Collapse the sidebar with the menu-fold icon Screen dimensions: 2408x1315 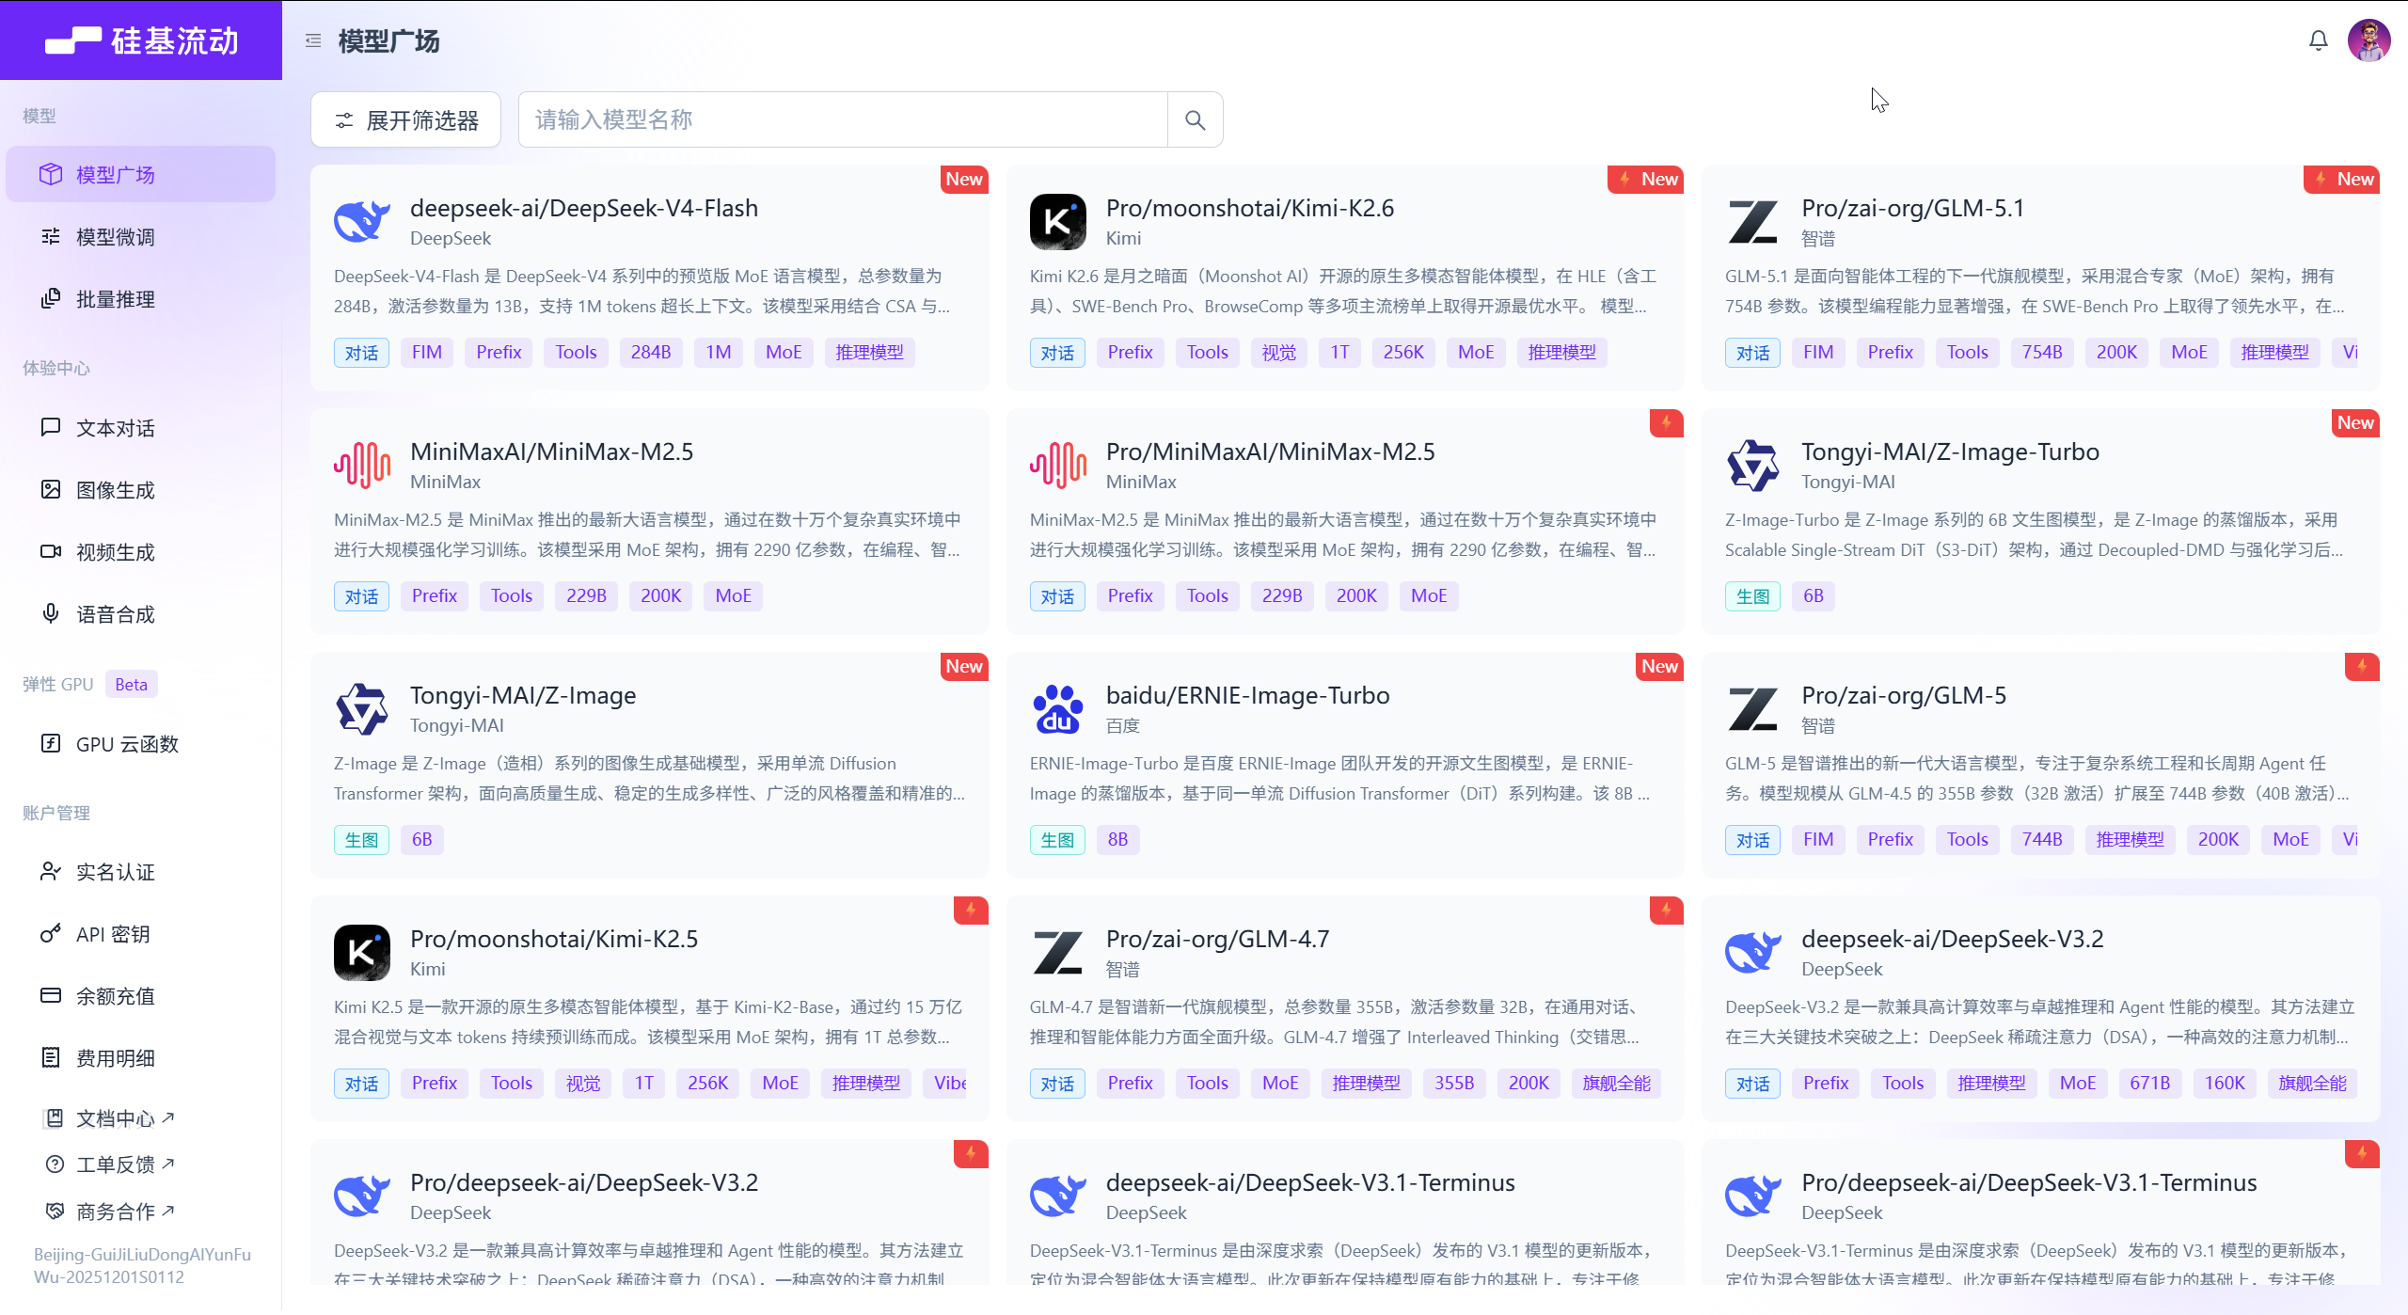point(313,40)
